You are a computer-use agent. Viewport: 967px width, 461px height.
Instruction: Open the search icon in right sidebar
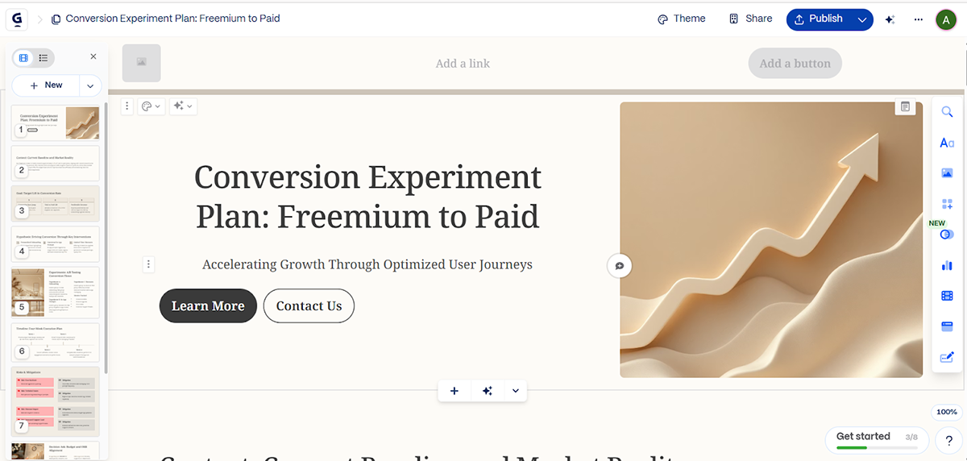tap(947, 112)
